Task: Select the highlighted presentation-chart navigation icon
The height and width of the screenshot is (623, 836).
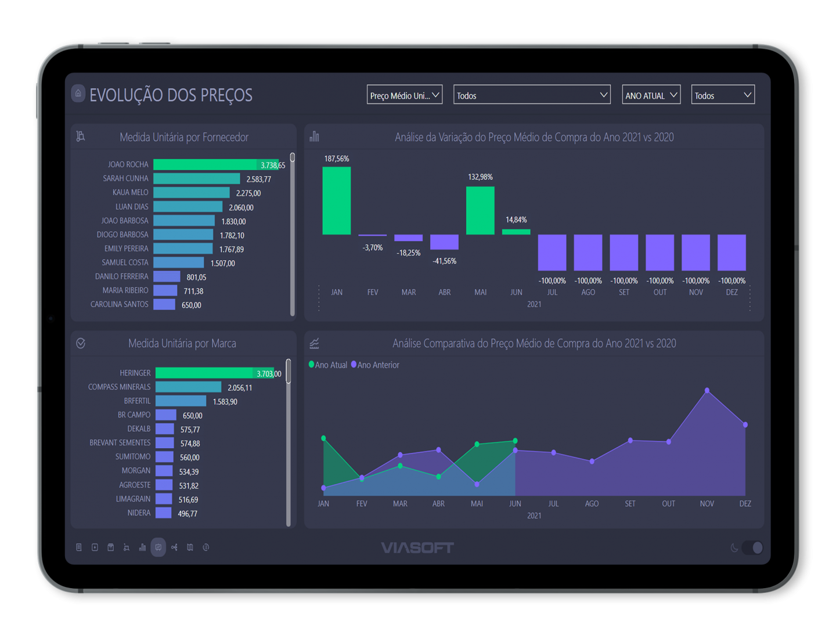Action: tap(158, 548)
